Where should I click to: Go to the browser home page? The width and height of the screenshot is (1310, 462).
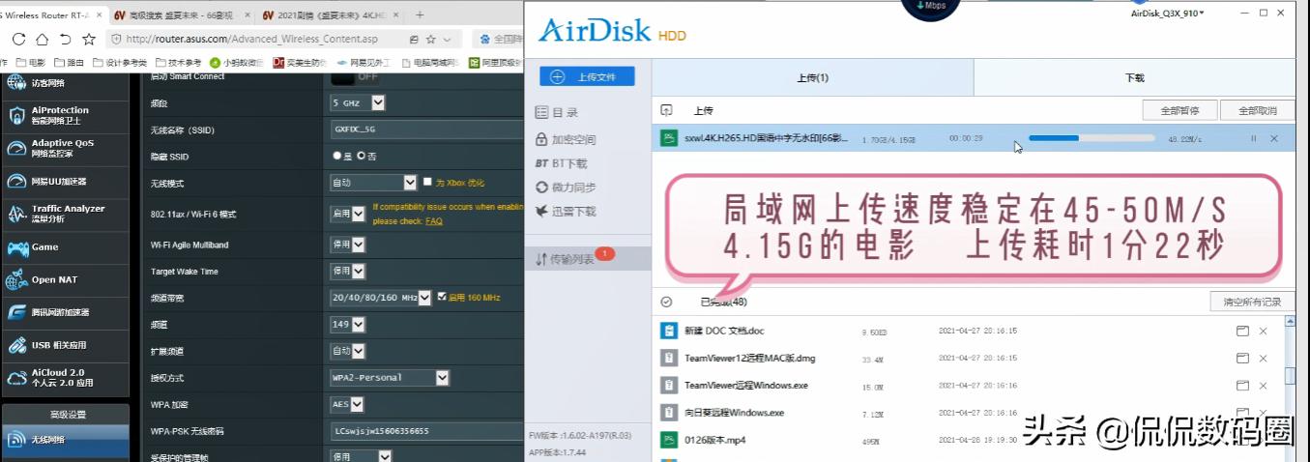tap(42, 39)
